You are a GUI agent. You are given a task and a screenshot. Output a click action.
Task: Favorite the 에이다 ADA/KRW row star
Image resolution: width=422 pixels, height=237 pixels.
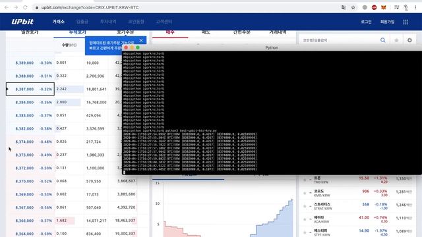(305, 219)
